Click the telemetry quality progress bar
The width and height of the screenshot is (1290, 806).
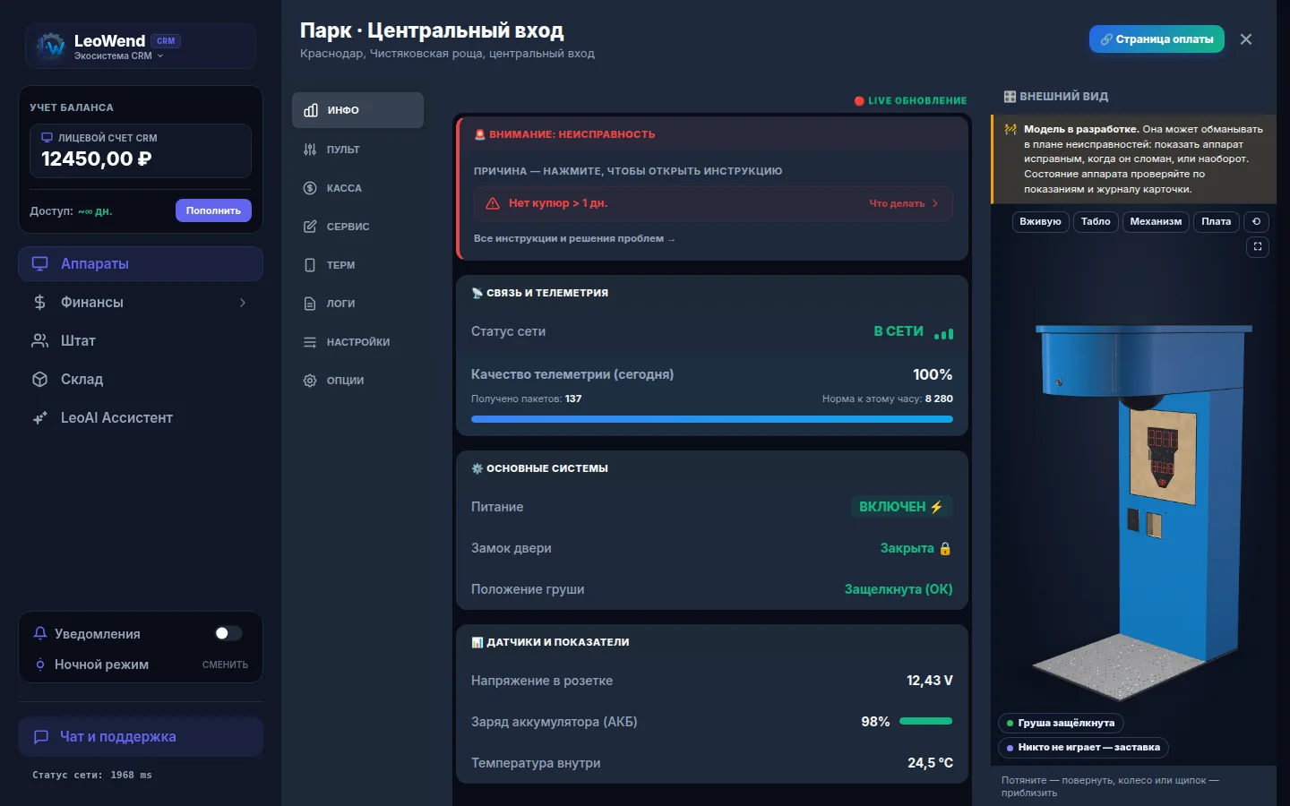[712, 418]
